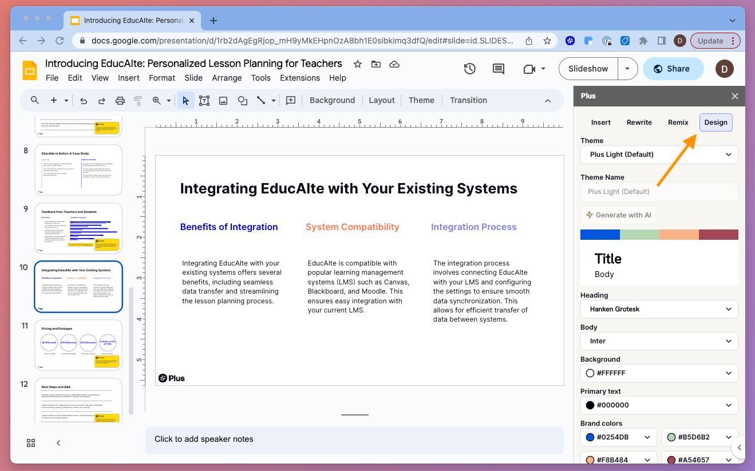Click the Background toolbar button
Image resolution: width=755 pixels, height=471 pixels.
pos(333,100)
